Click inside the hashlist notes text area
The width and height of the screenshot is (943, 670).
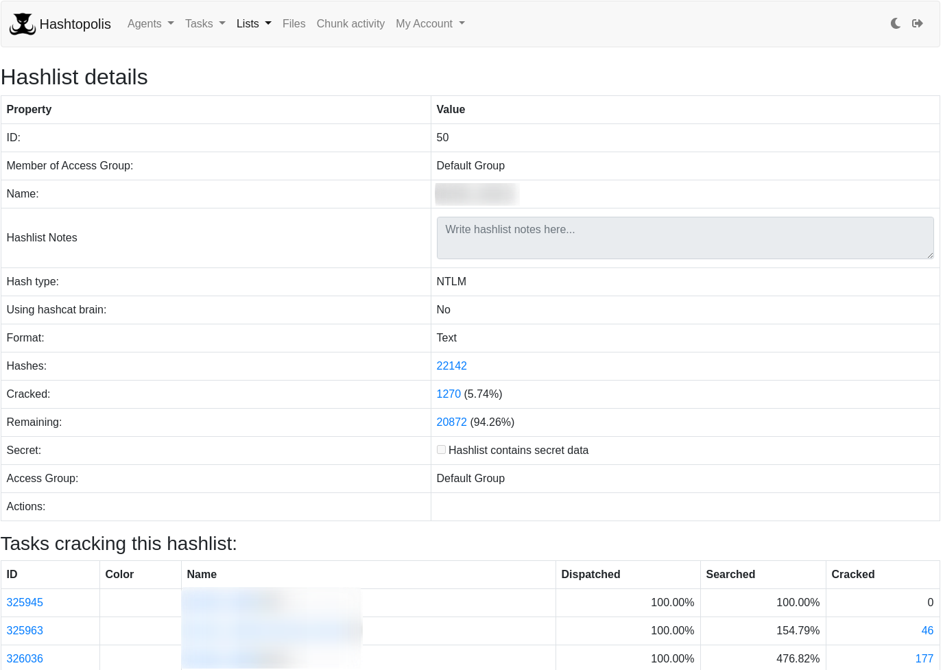point(684,238)
